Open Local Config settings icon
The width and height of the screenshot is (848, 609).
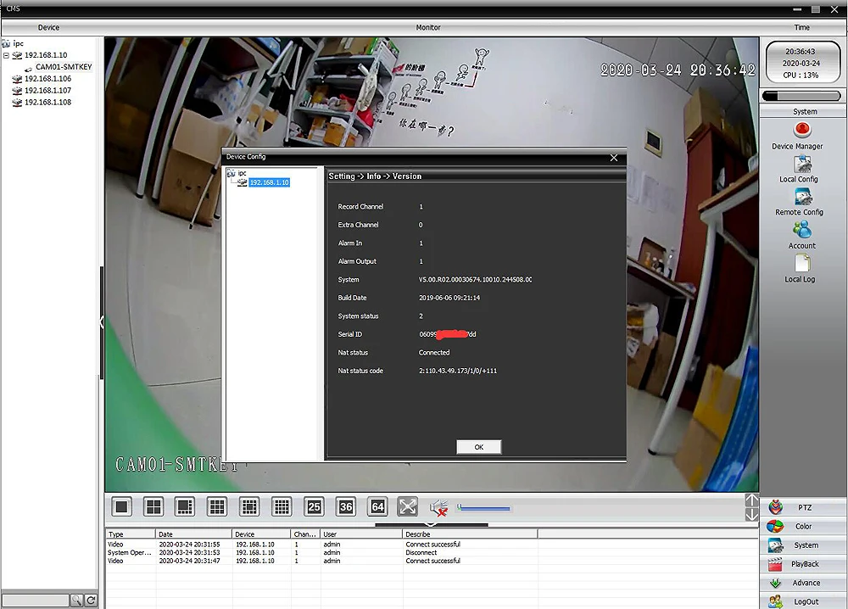tap(802, 165)
